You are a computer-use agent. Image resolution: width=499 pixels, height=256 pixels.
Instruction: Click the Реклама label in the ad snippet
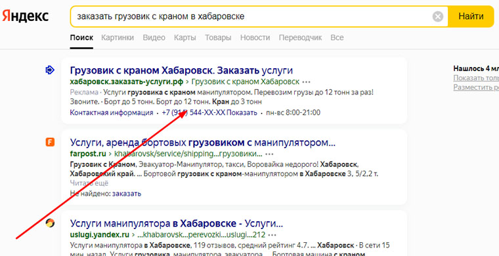pyautogui.click(x=84, y=92)
